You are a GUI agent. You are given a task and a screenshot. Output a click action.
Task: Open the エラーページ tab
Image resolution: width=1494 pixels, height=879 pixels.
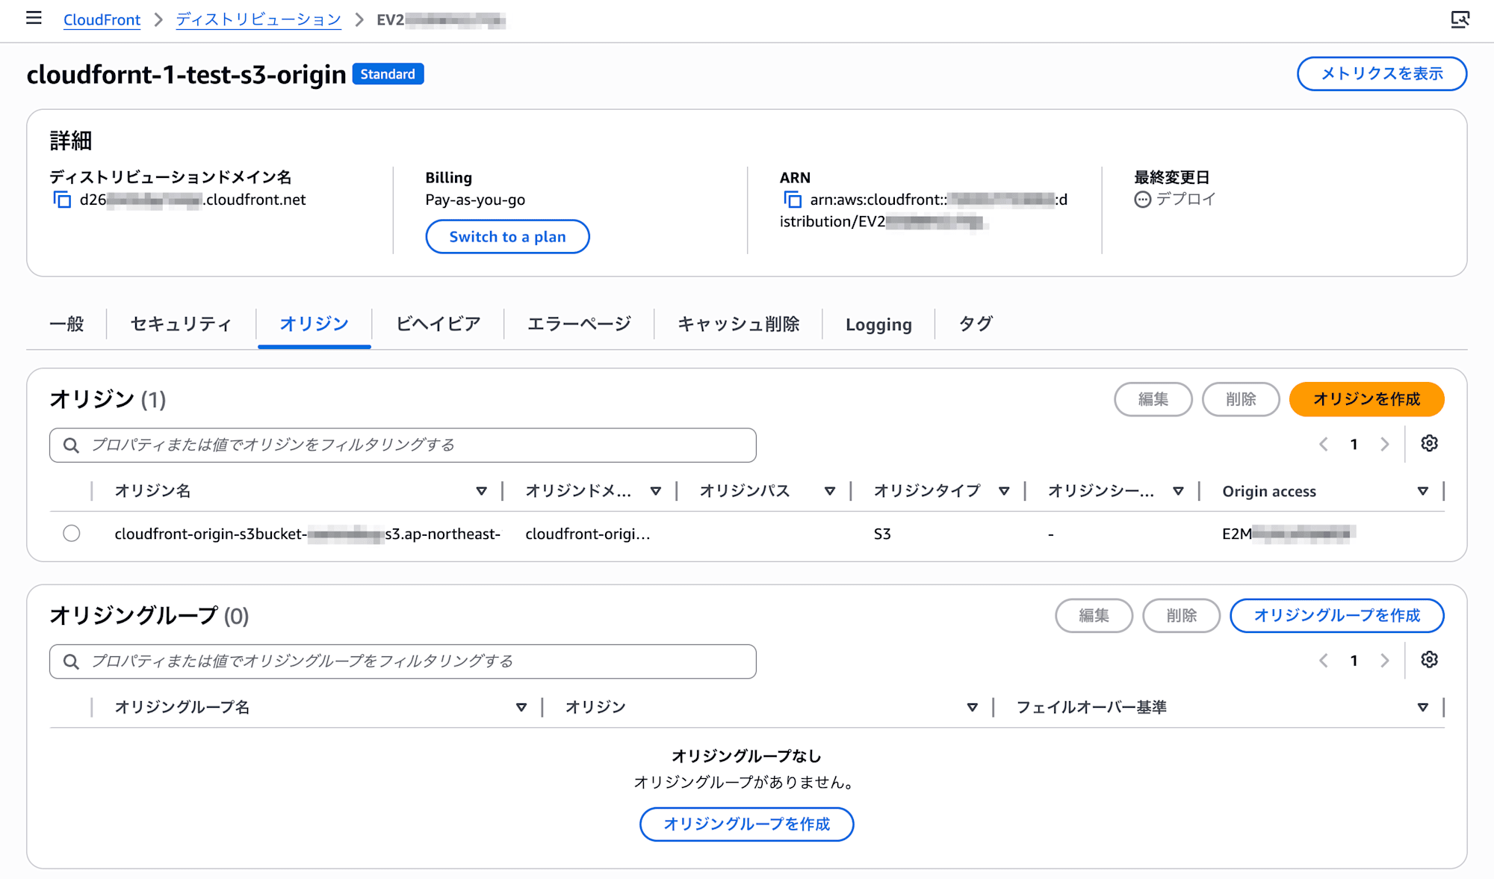(x=579, y=324)
